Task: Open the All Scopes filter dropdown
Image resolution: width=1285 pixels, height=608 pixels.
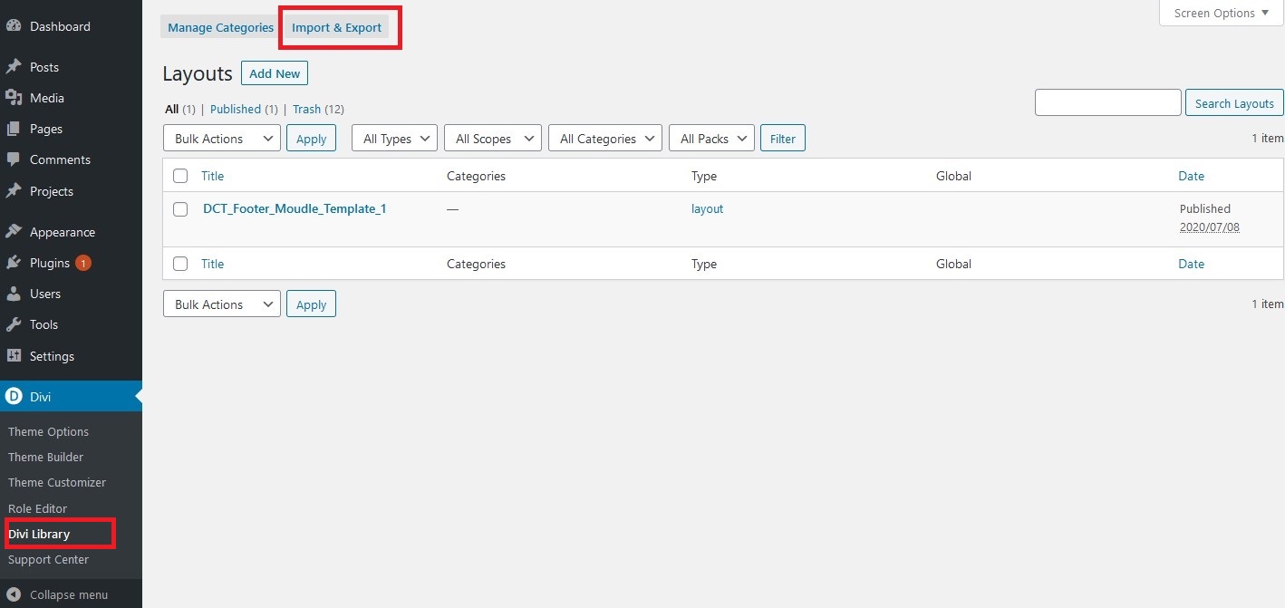Action: pyautogui.click(x=493, y=139)
